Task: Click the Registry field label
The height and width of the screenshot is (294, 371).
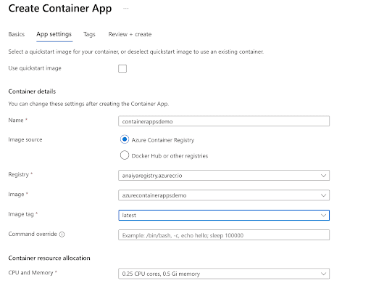Action: point(19,174)
